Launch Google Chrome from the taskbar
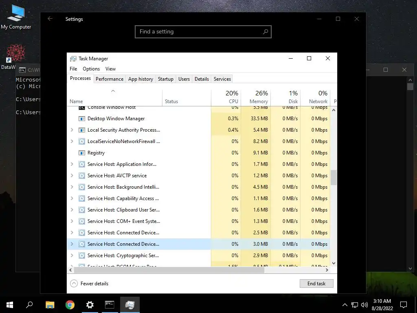Image resolution: width=417 pixels, height=313 pixels. click(x=70, y=305)
